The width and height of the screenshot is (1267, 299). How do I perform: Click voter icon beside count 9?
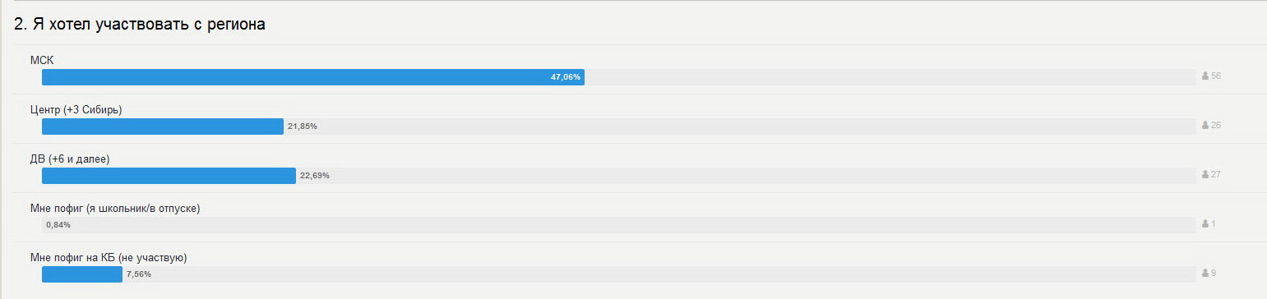(1205, 274)
